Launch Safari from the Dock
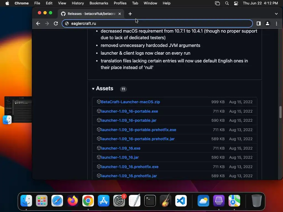 click(57, 201)
